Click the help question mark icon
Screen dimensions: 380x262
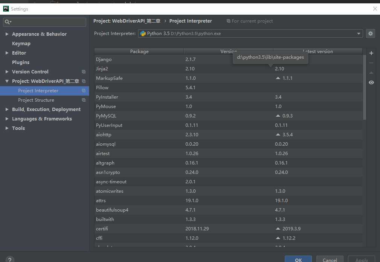[10, 260]
